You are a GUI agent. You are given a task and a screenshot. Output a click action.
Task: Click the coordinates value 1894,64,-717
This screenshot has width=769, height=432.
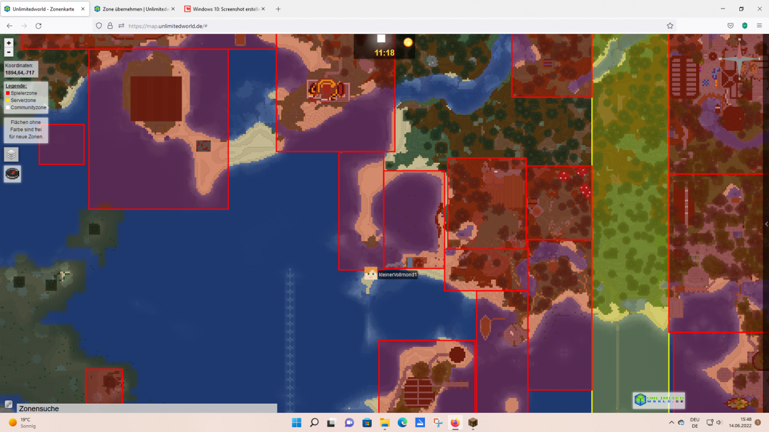[x=20, y=72]
